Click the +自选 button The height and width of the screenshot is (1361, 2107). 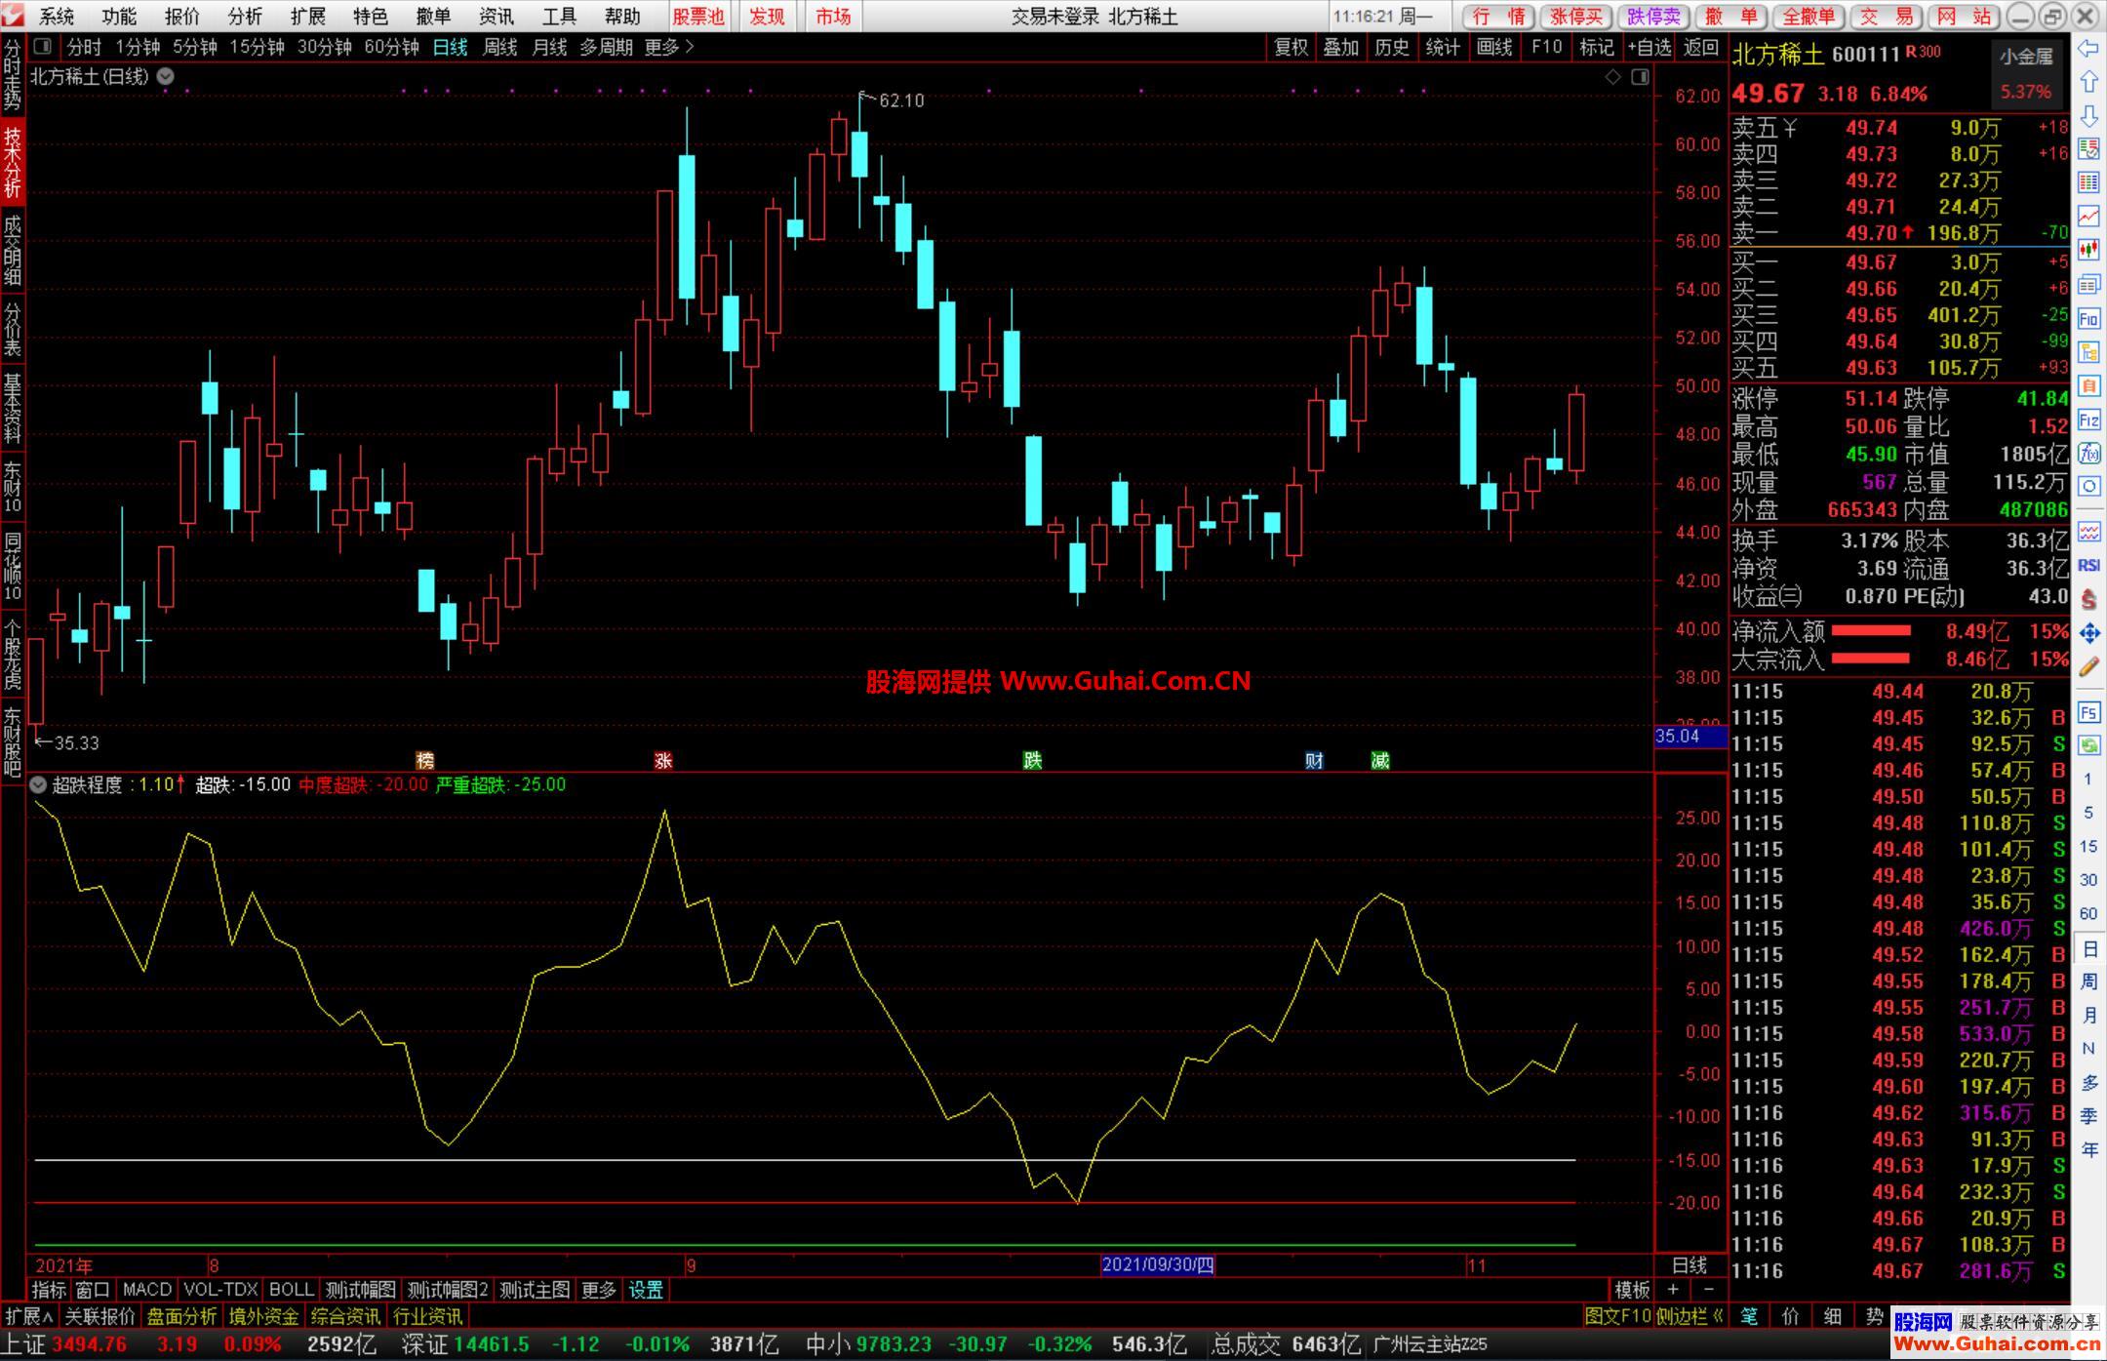click(1650, 47)
